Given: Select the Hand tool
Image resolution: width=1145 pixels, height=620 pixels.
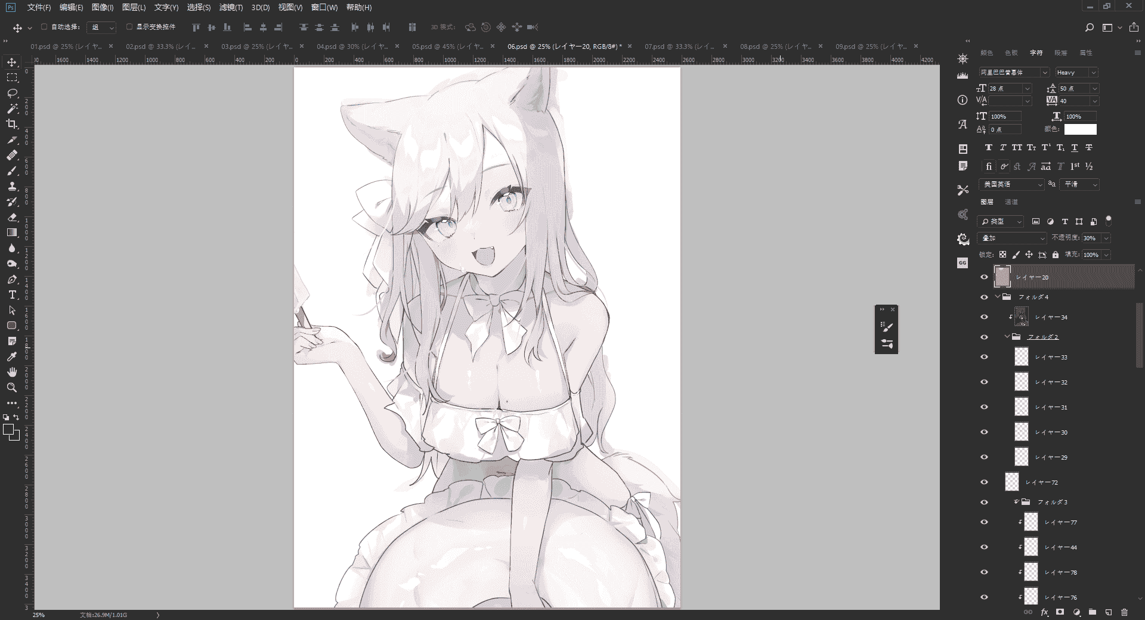Looking at the screenshot, I should coord(12,372).
